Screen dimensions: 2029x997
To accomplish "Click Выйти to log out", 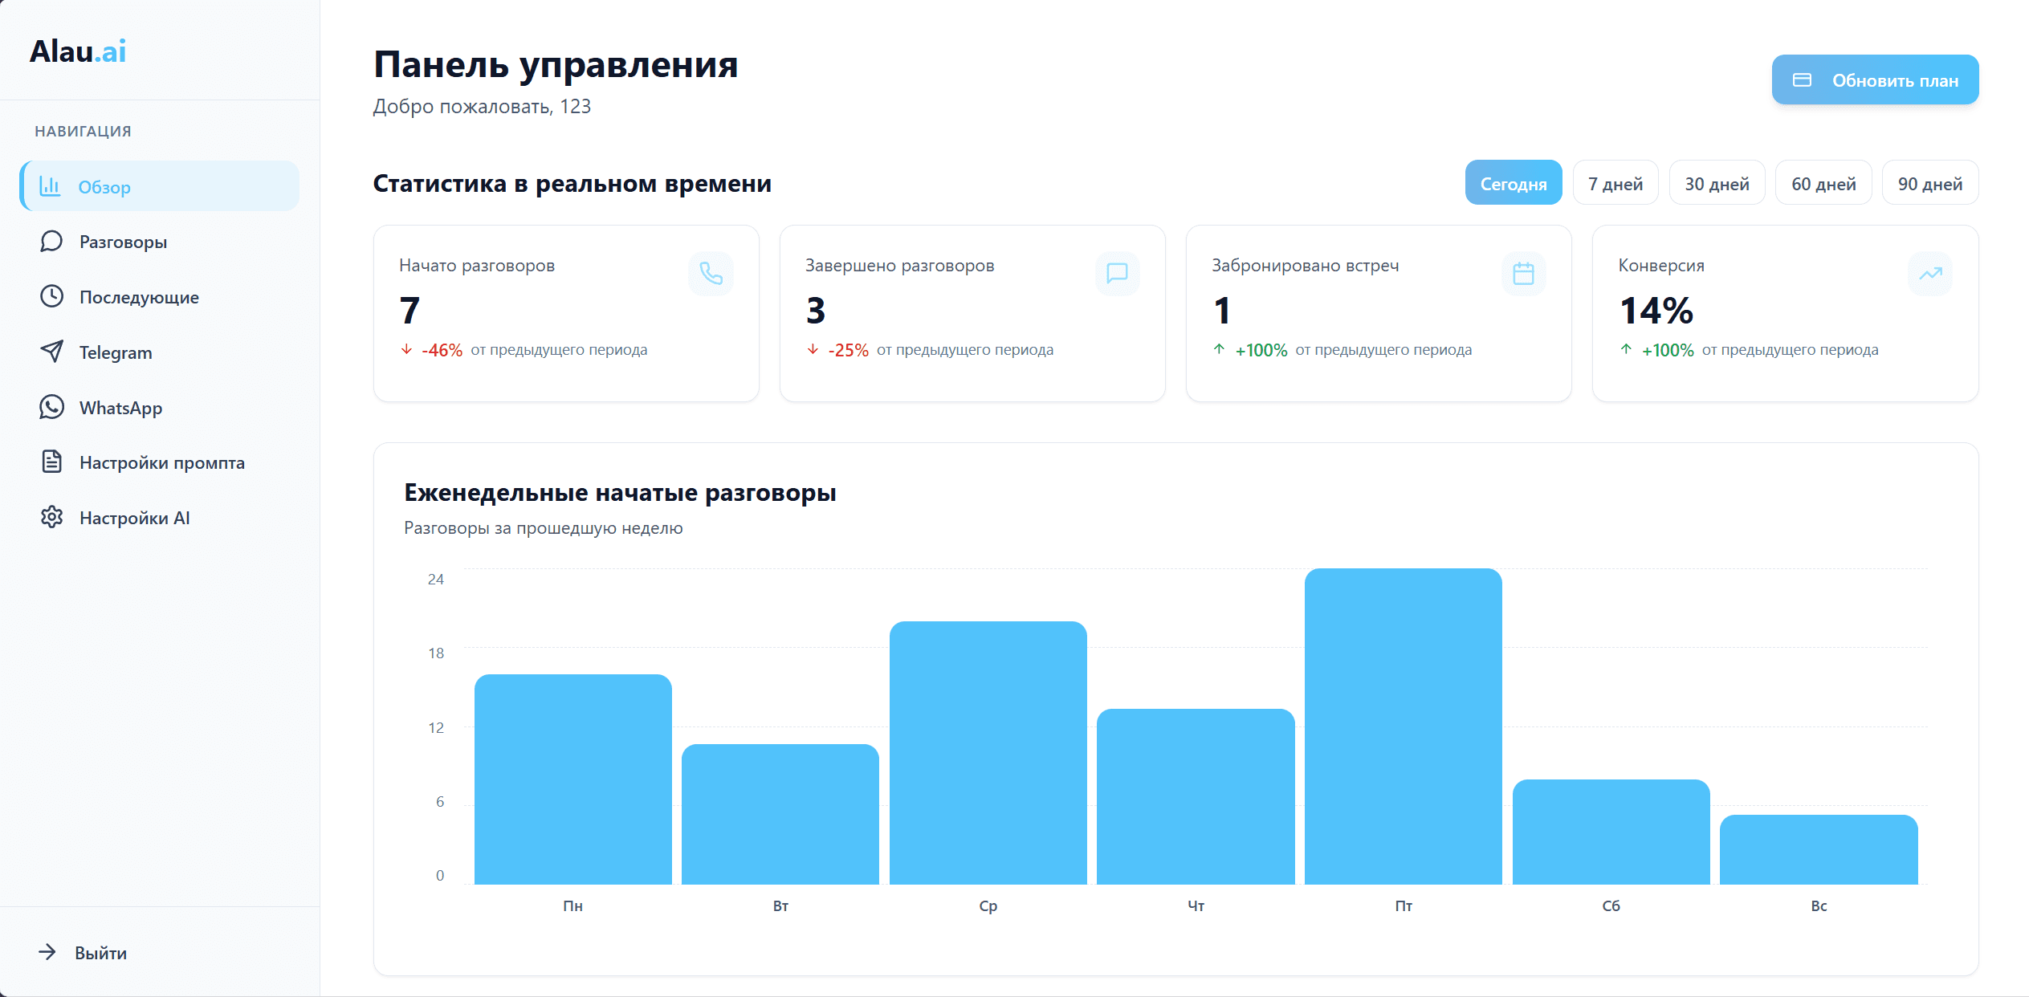I will [99, 953].
